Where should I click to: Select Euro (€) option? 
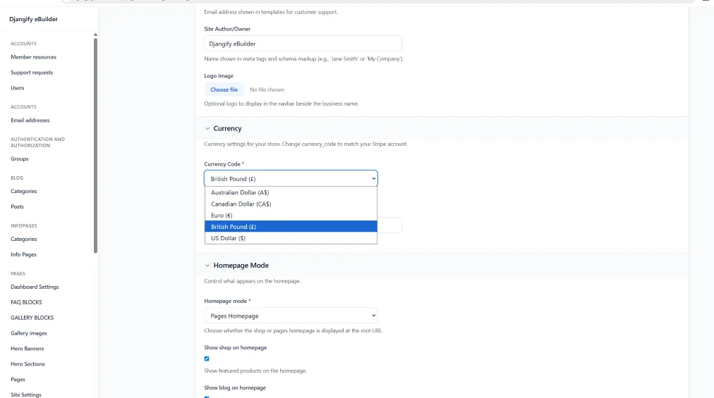[x=291, y=215]
